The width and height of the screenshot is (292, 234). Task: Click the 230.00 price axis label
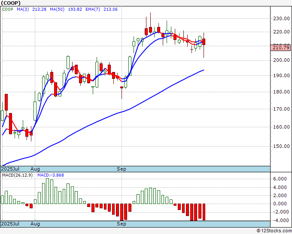coord(281,18)
